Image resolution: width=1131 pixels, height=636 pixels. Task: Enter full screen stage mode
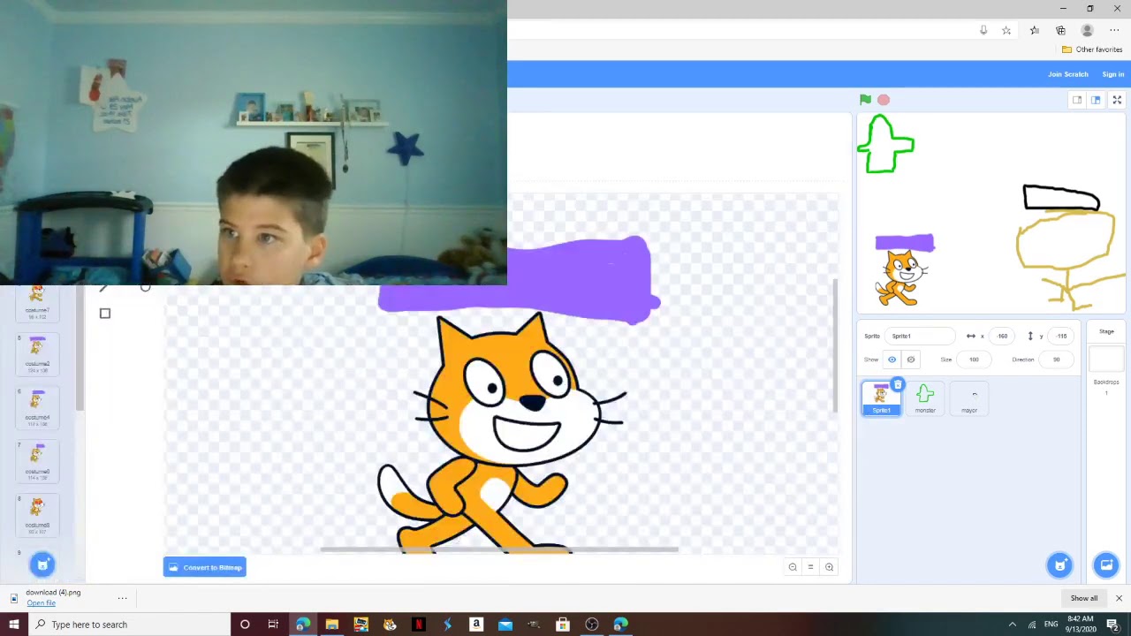[1117, 100]
